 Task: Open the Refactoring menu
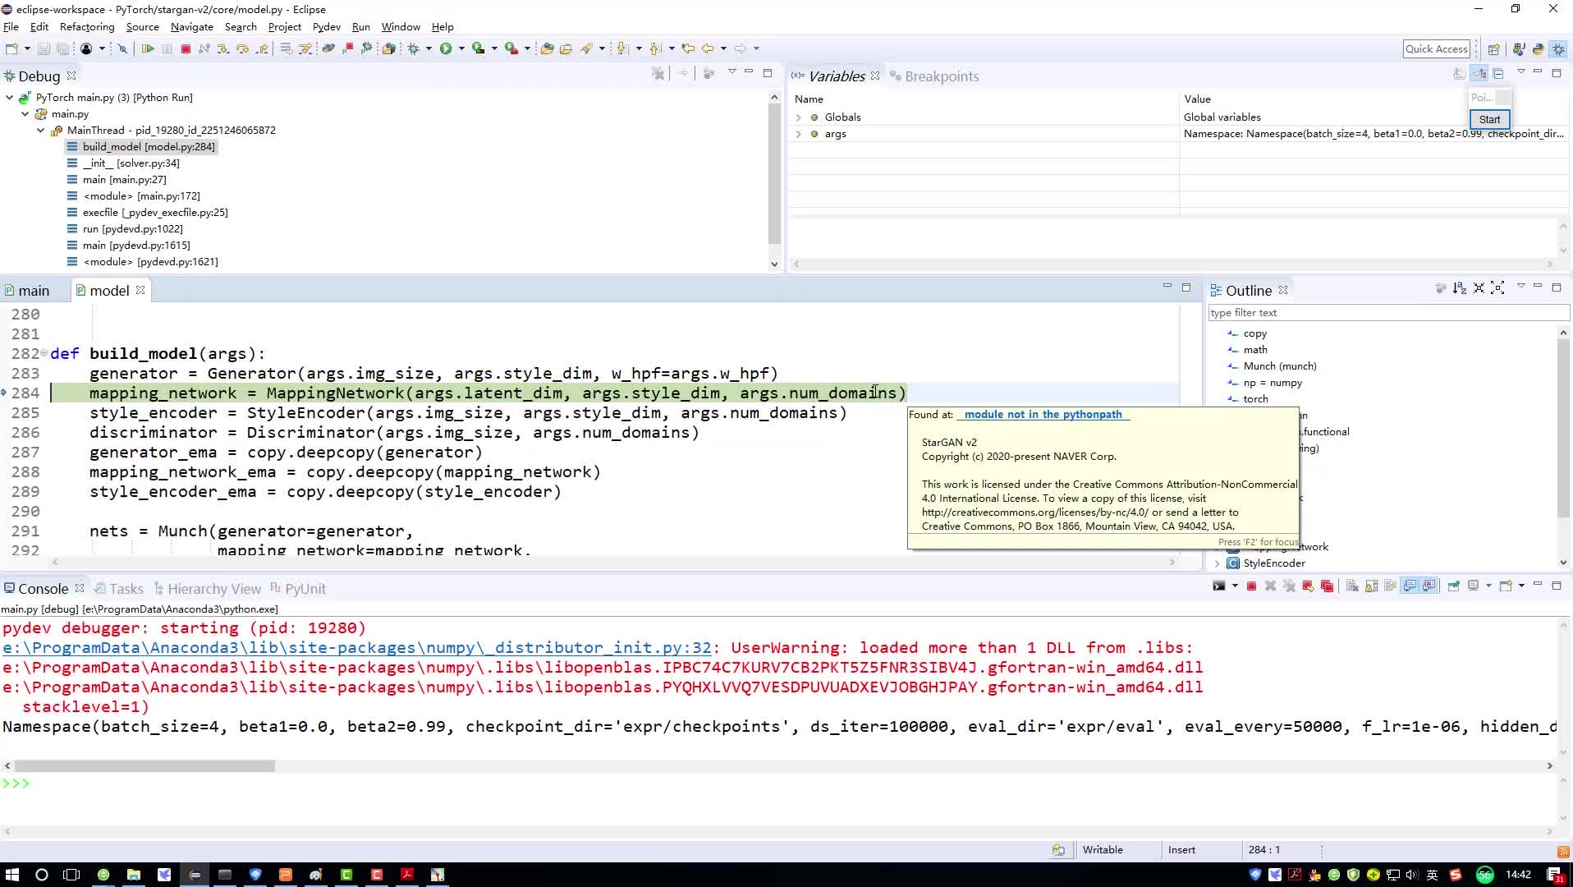tap(87, 27)
